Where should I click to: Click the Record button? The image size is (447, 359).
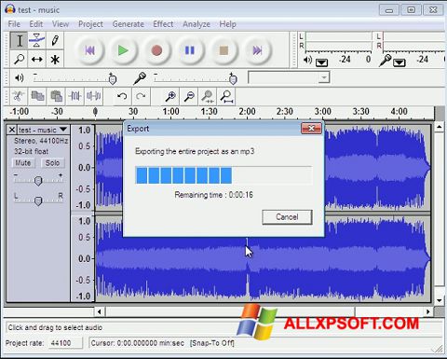(156, 50)
